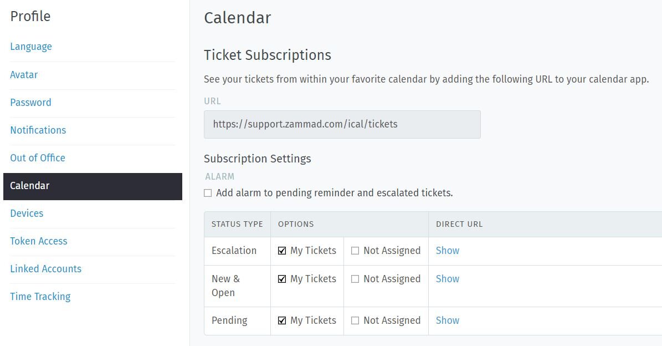Select the Calendar sidebar item
662x346 pixels.
pyautogui.click(x=93, y=186)
